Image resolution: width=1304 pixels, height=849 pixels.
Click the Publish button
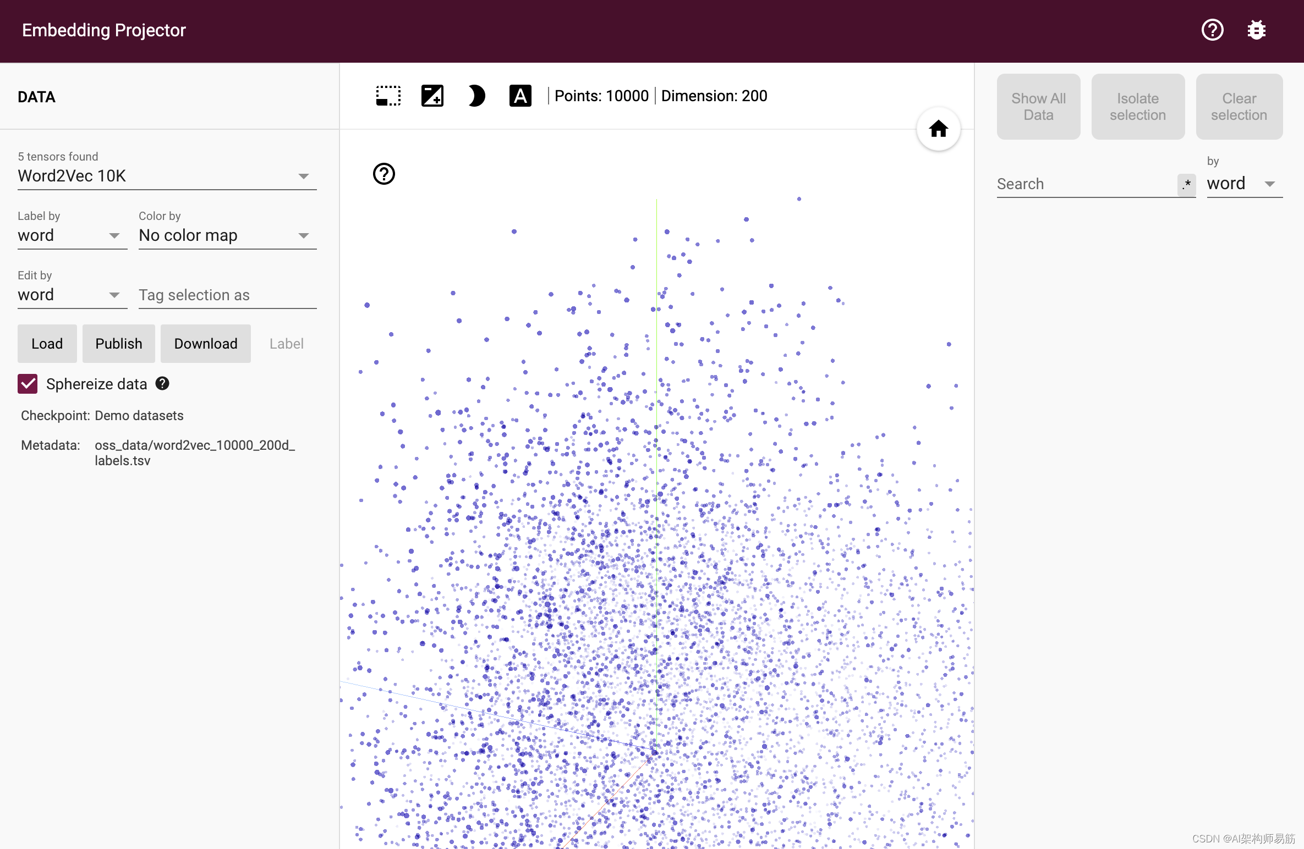point(119,344)
